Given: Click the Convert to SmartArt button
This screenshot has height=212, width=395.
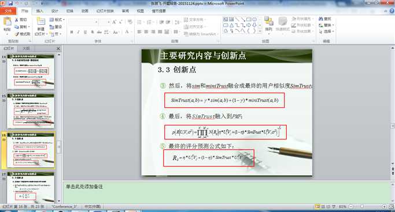Looking at the screenshot, I should click(201, 34).
